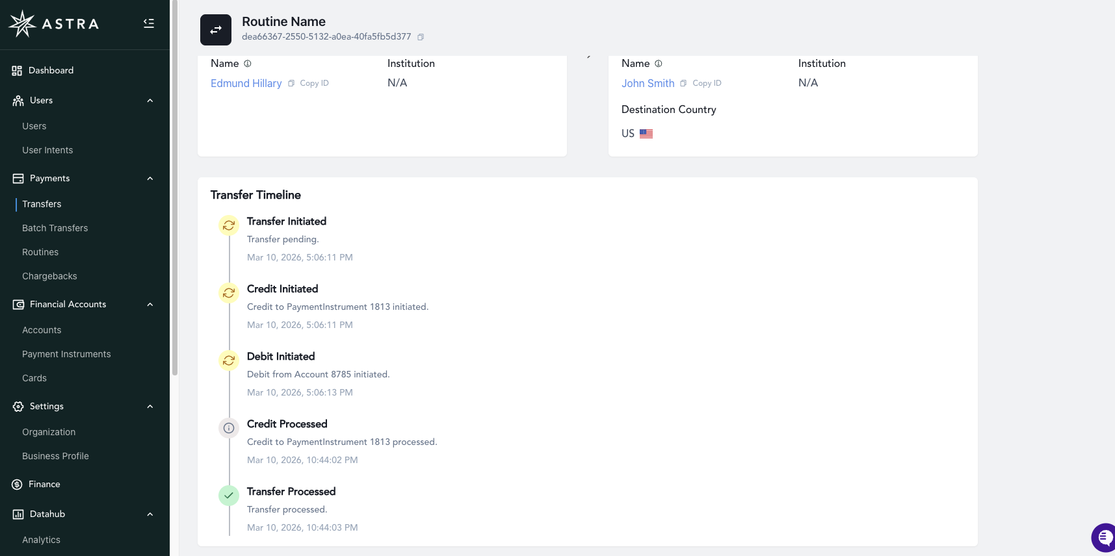Collapse the Users section chevron

tap(150, 101)
